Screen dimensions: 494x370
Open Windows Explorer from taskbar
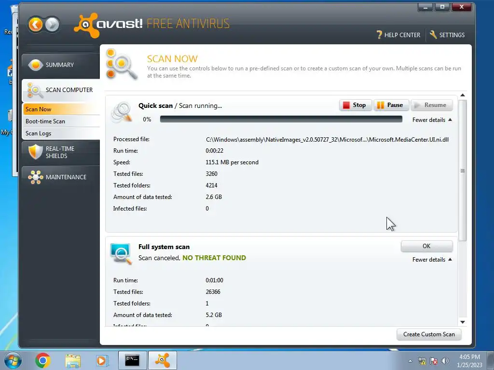coord(73,360)
